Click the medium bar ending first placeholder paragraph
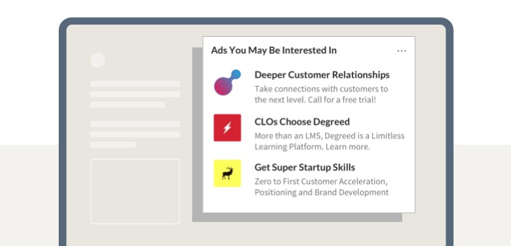The image size is (511, 246). coord(128,105)
